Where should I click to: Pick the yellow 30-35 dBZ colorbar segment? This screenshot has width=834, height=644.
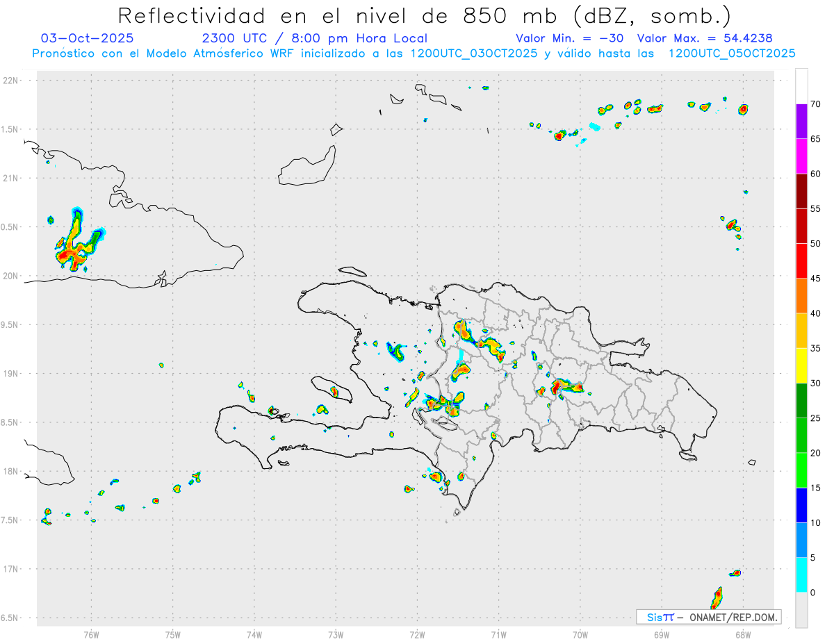pyautogui.click(x=801, y=365)
